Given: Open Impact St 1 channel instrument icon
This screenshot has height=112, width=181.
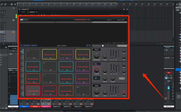Looking at the screenshot, I should click(x=49, y=104).
